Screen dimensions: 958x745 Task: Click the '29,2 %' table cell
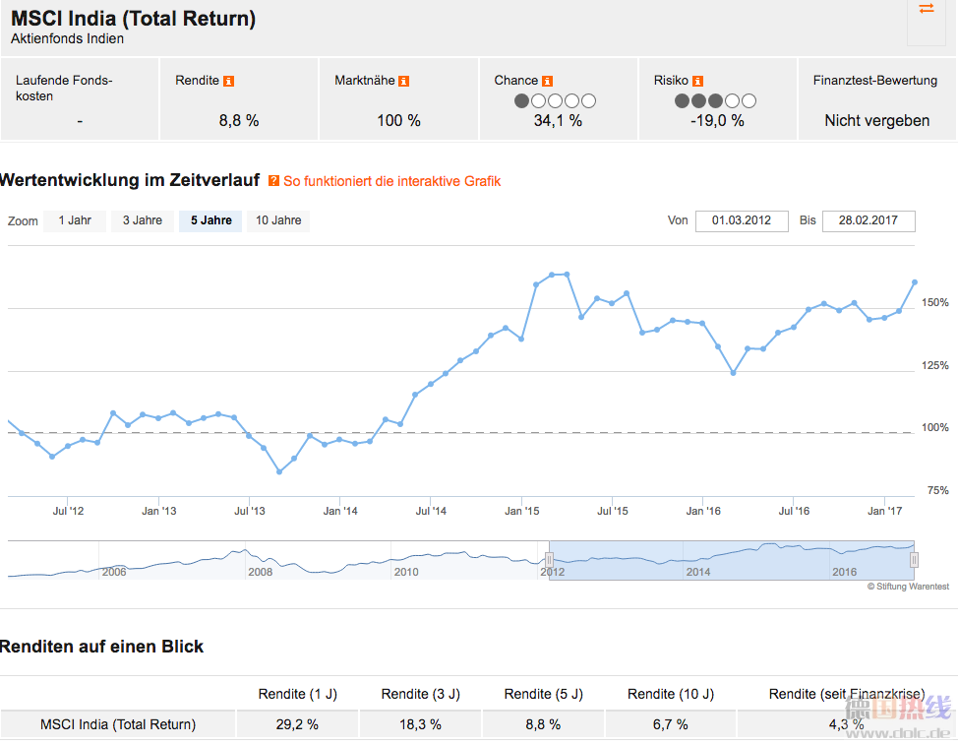(297, 725)
